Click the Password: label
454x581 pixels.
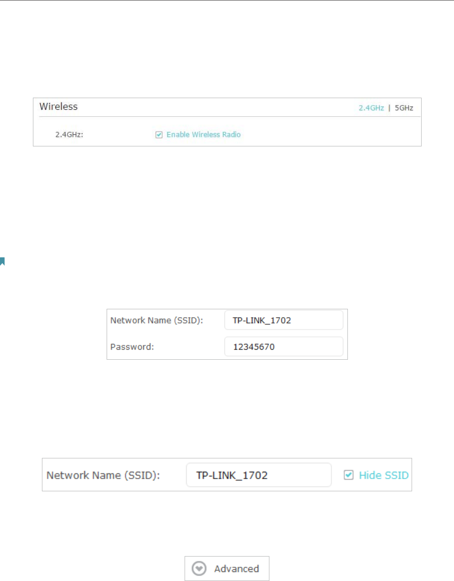[132, 347]
